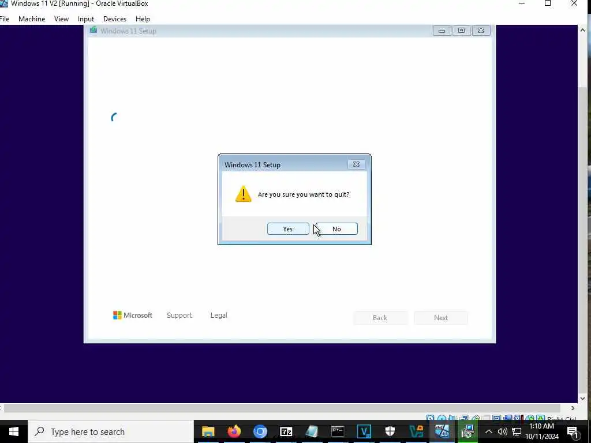Open 7-Zip from the taskbar

(286, 431)
